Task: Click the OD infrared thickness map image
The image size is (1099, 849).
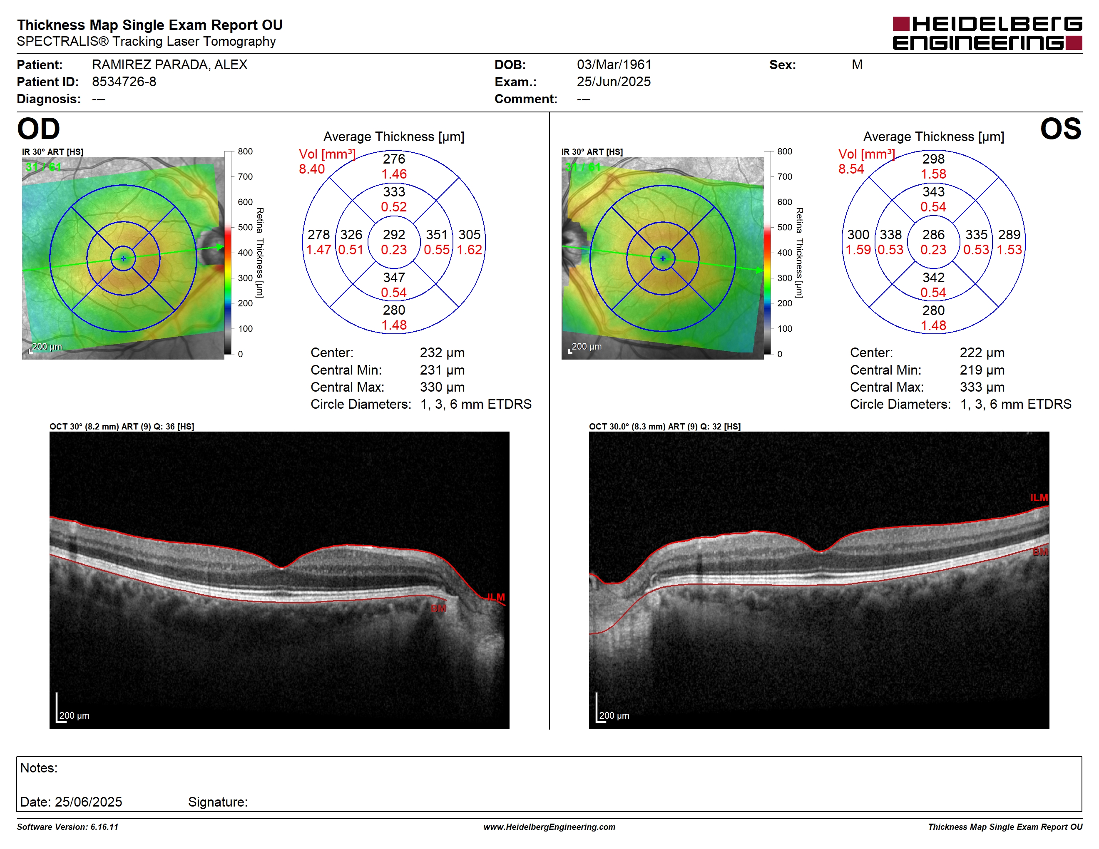Action: [x=123, y=258]
